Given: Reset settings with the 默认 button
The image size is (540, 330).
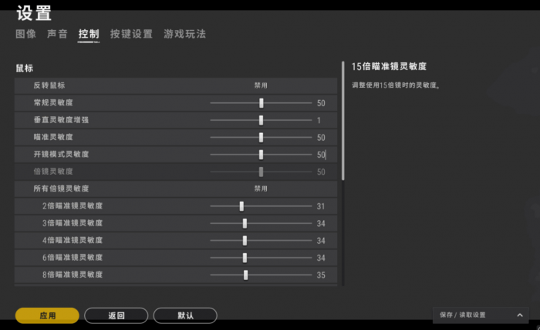Looking at the screenshot, I should pyautogui.click(x=185, y=315).
